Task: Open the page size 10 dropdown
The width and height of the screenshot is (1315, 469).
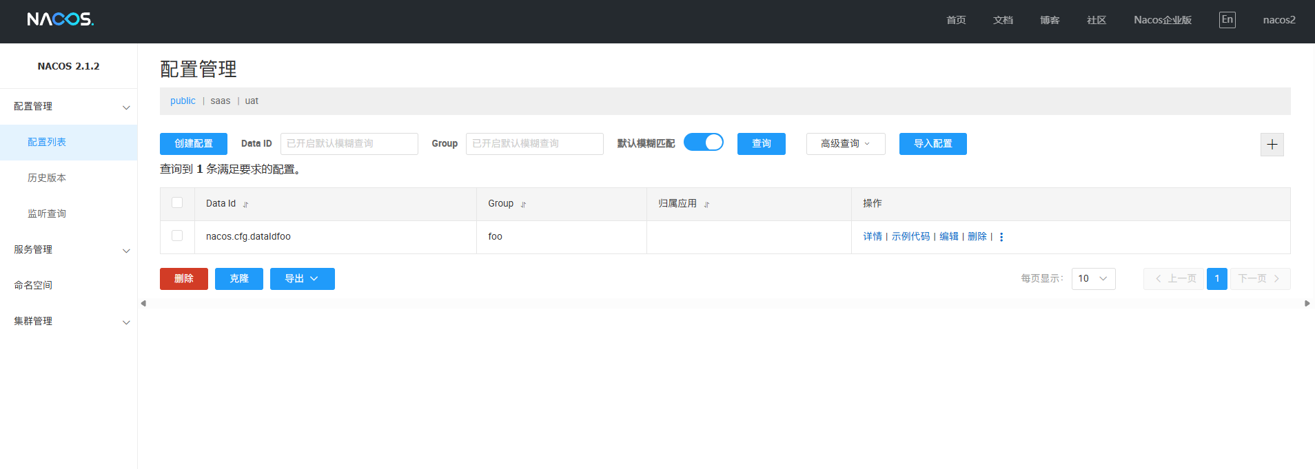Action: tap(1093, 279)
